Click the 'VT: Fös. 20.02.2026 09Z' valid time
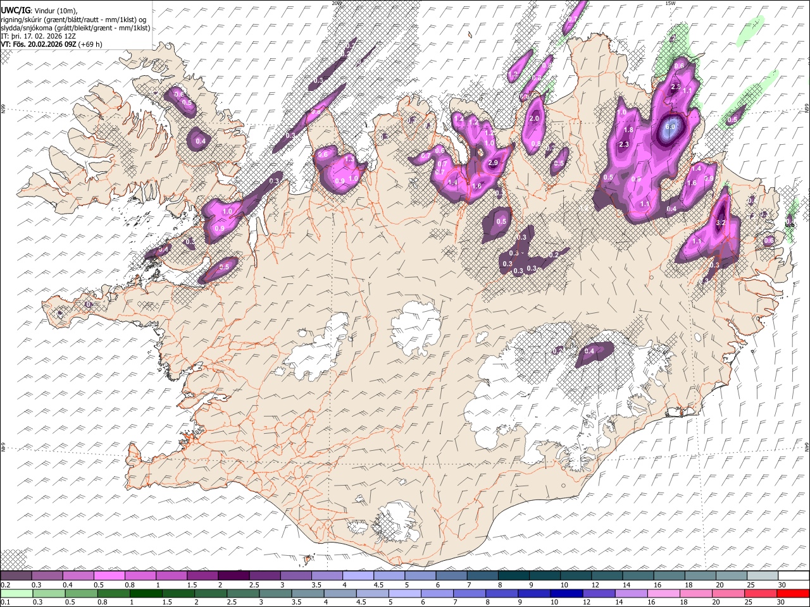810x607 pixels. [x=39, y=44]
